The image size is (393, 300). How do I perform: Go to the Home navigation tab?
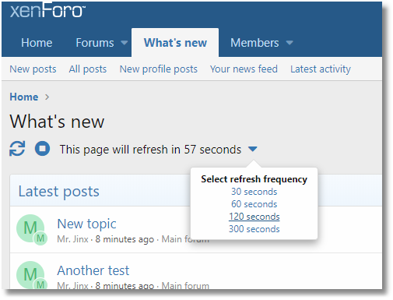click(37, 43)
